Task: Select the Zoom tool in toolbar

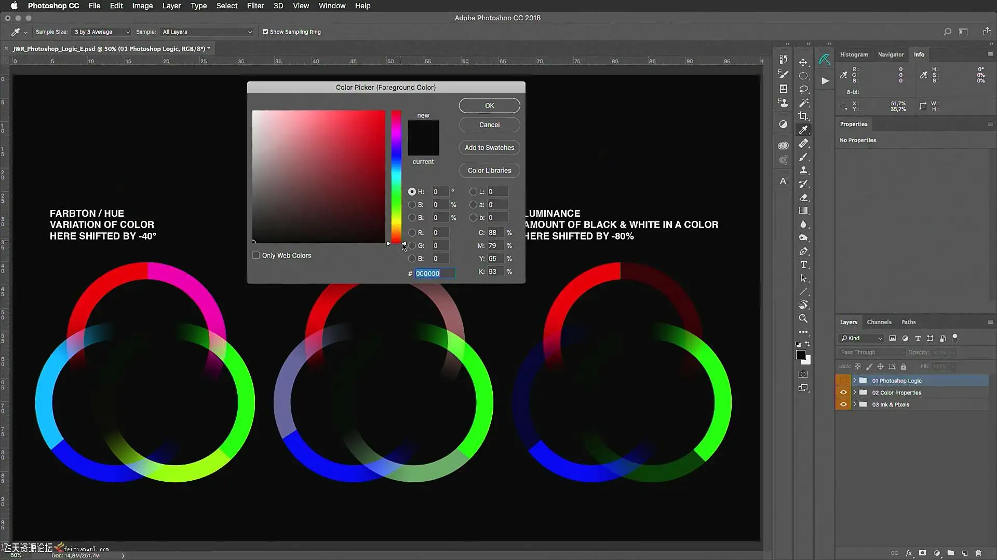Action: (x=803, y=318)
